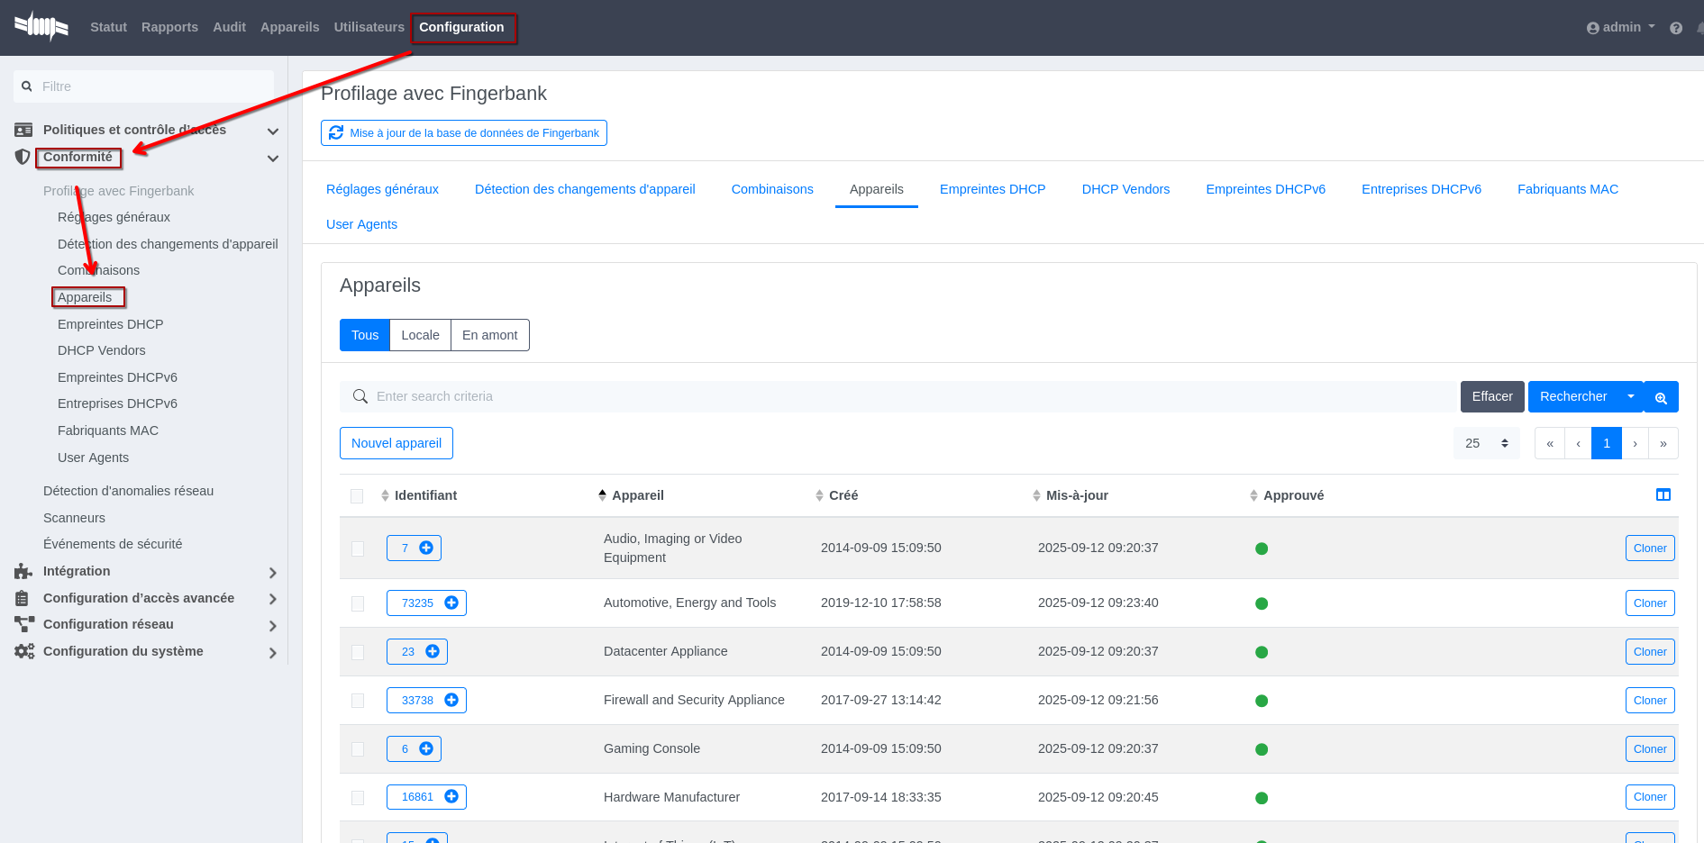Click the Intégration puzzle icon
The image size is (1704, 843).
[x=23, y=571]
